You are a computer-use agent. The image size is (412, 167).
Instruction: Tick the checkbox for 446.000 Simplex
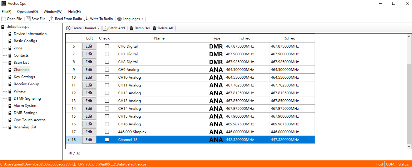(x=107, y=132)
